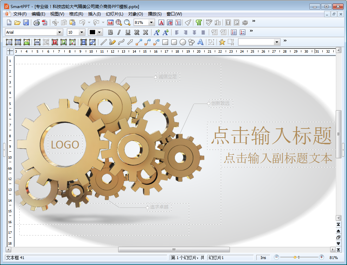Insert a TextArt object
The height and width of the screenshot is (265, 347).
pos(200,42)
